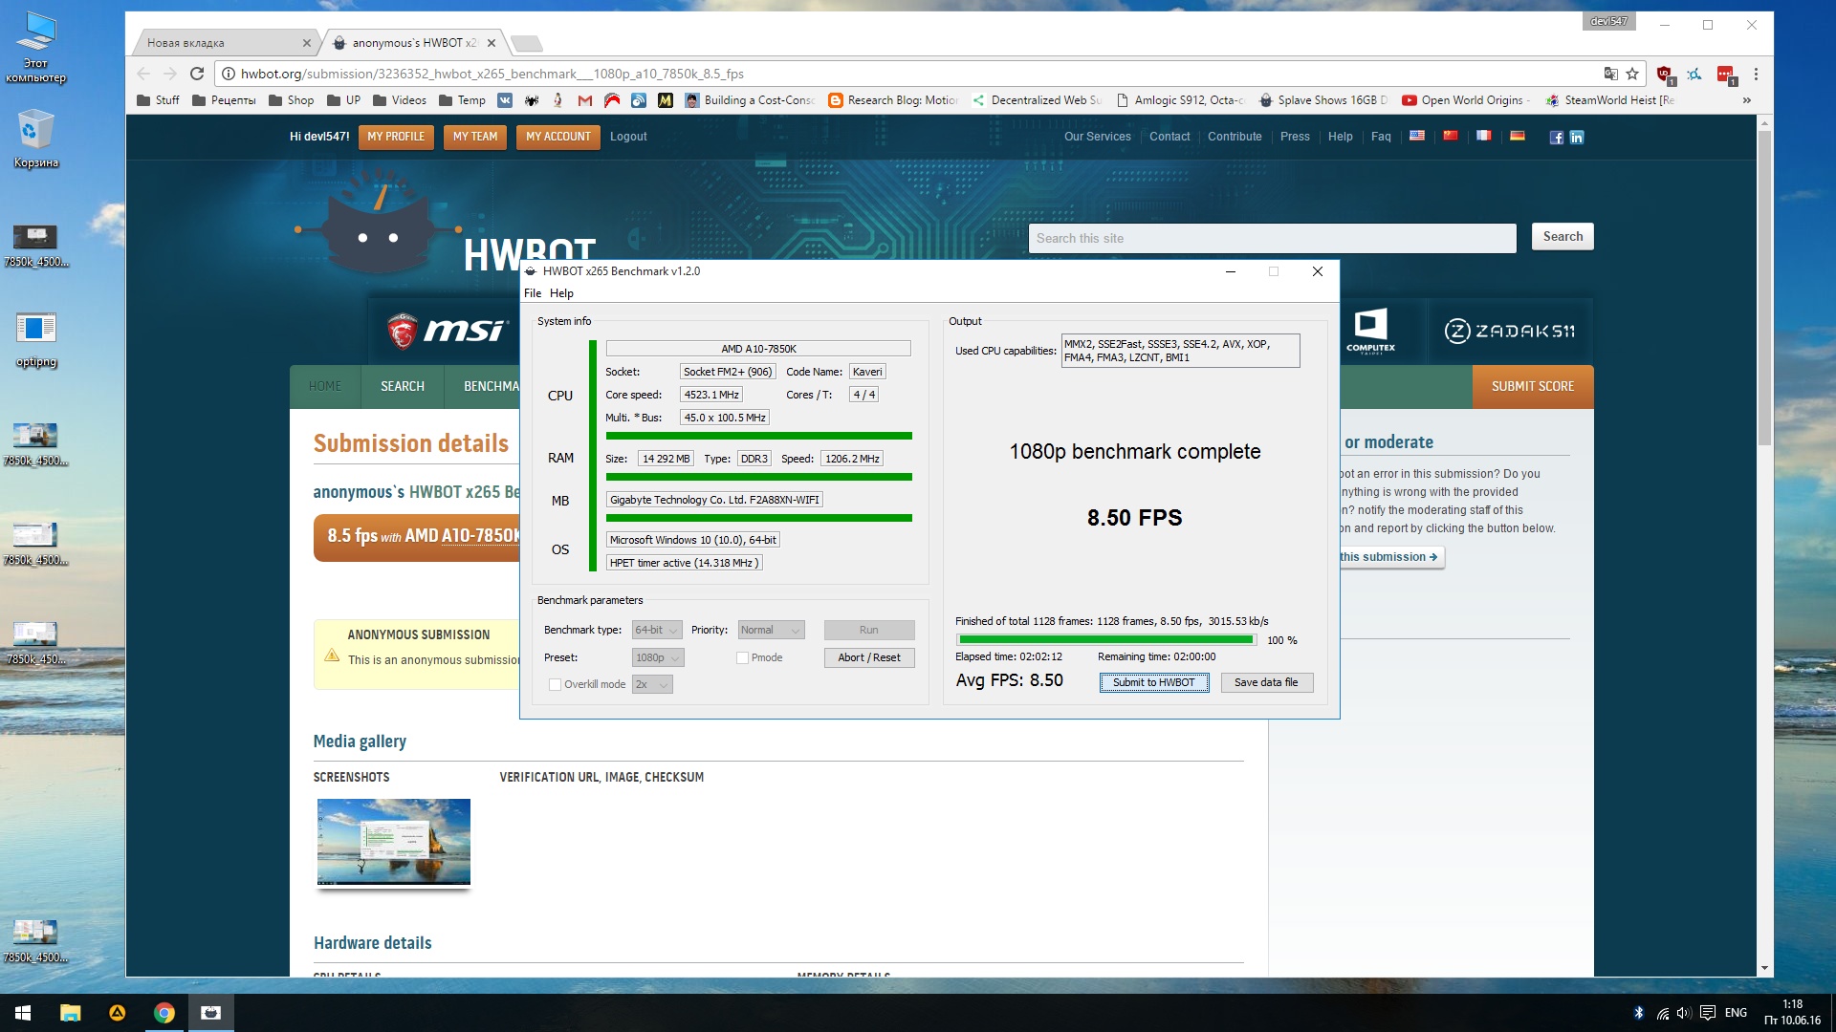
Task: Open Temp bookmarks folder
Action: [x=462, y=100]
